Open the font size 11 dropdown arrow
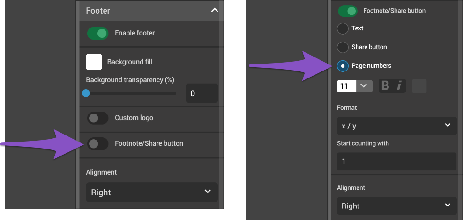The height and width of the screenshot is (220, 463). [364, 86]
